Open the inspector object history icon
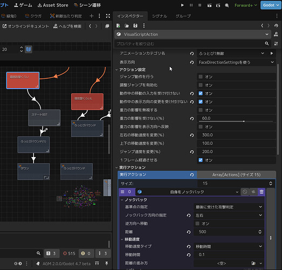This screenshot has width=282, height=270. [x=276, y=26]
